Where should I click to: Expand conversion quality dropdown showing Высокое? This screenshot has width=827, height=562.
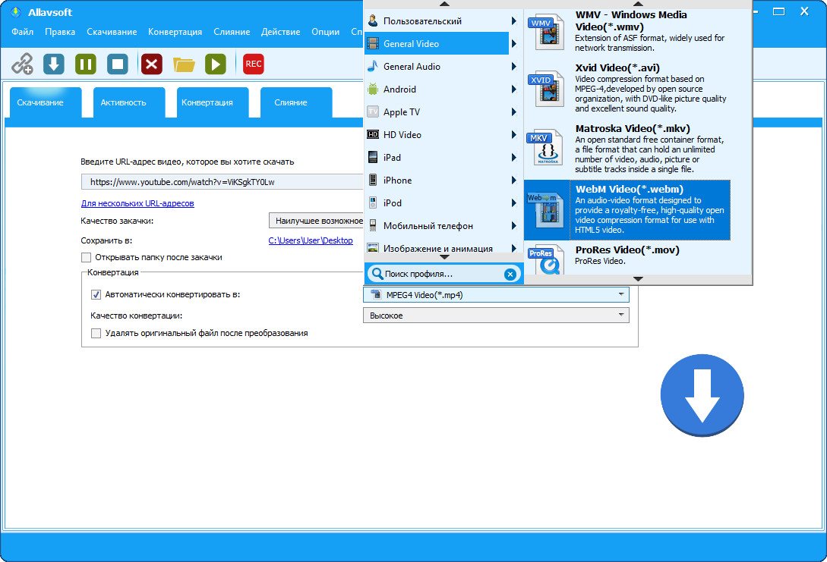pos(496,316)
